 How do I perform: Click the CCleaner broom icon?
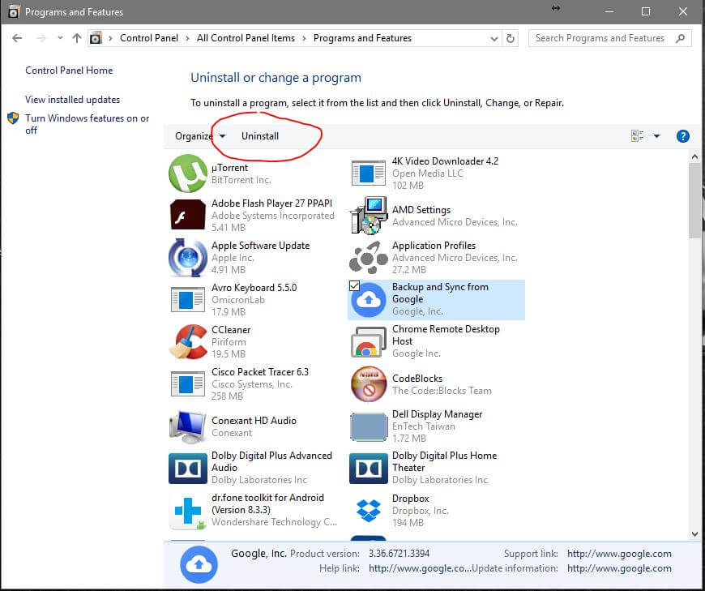coord(188,341)
